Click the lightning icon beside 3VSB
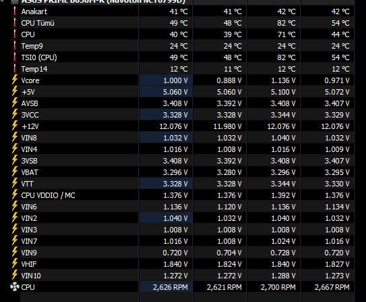This screenshot has height=302, width=366. point(15,160)
